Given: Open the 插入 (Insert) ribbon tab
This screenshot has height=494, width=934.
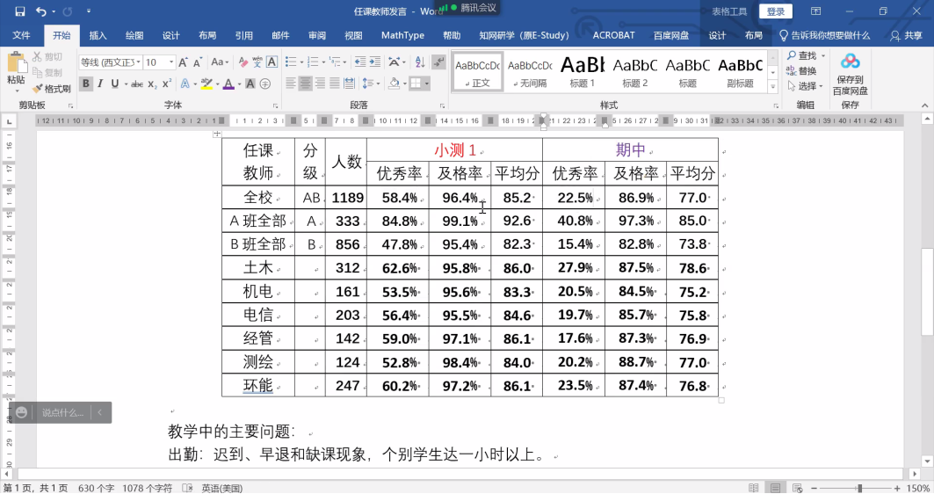Looking at the screenshot, I should pos(98,36).
